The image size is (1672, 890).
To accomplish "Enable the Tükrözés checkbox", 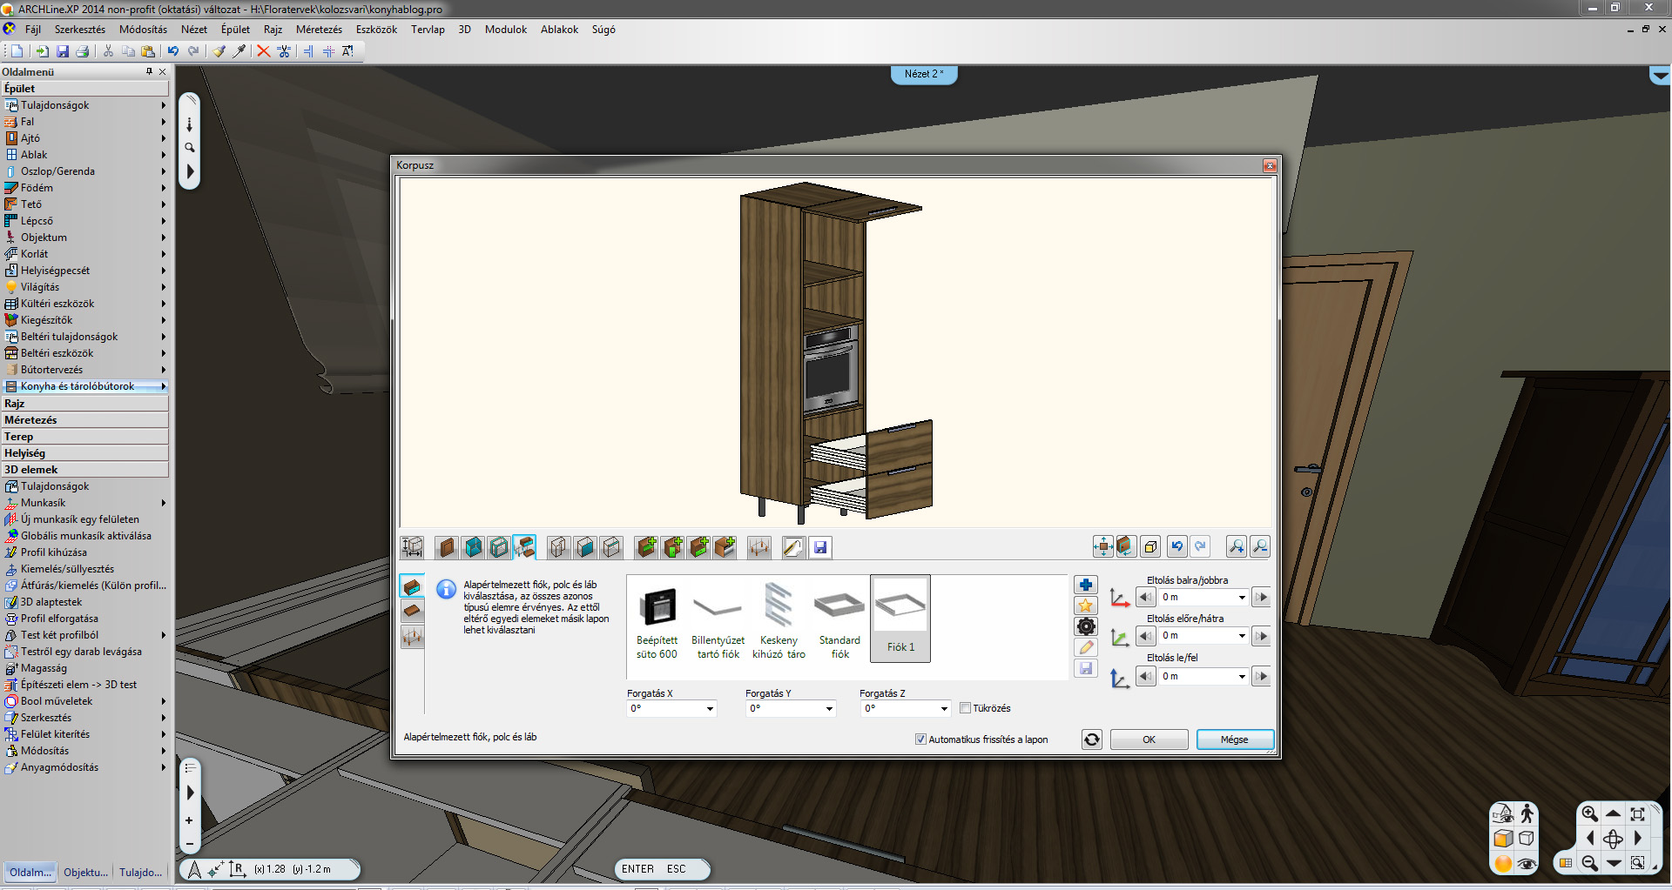I will (x=965, y=708).
